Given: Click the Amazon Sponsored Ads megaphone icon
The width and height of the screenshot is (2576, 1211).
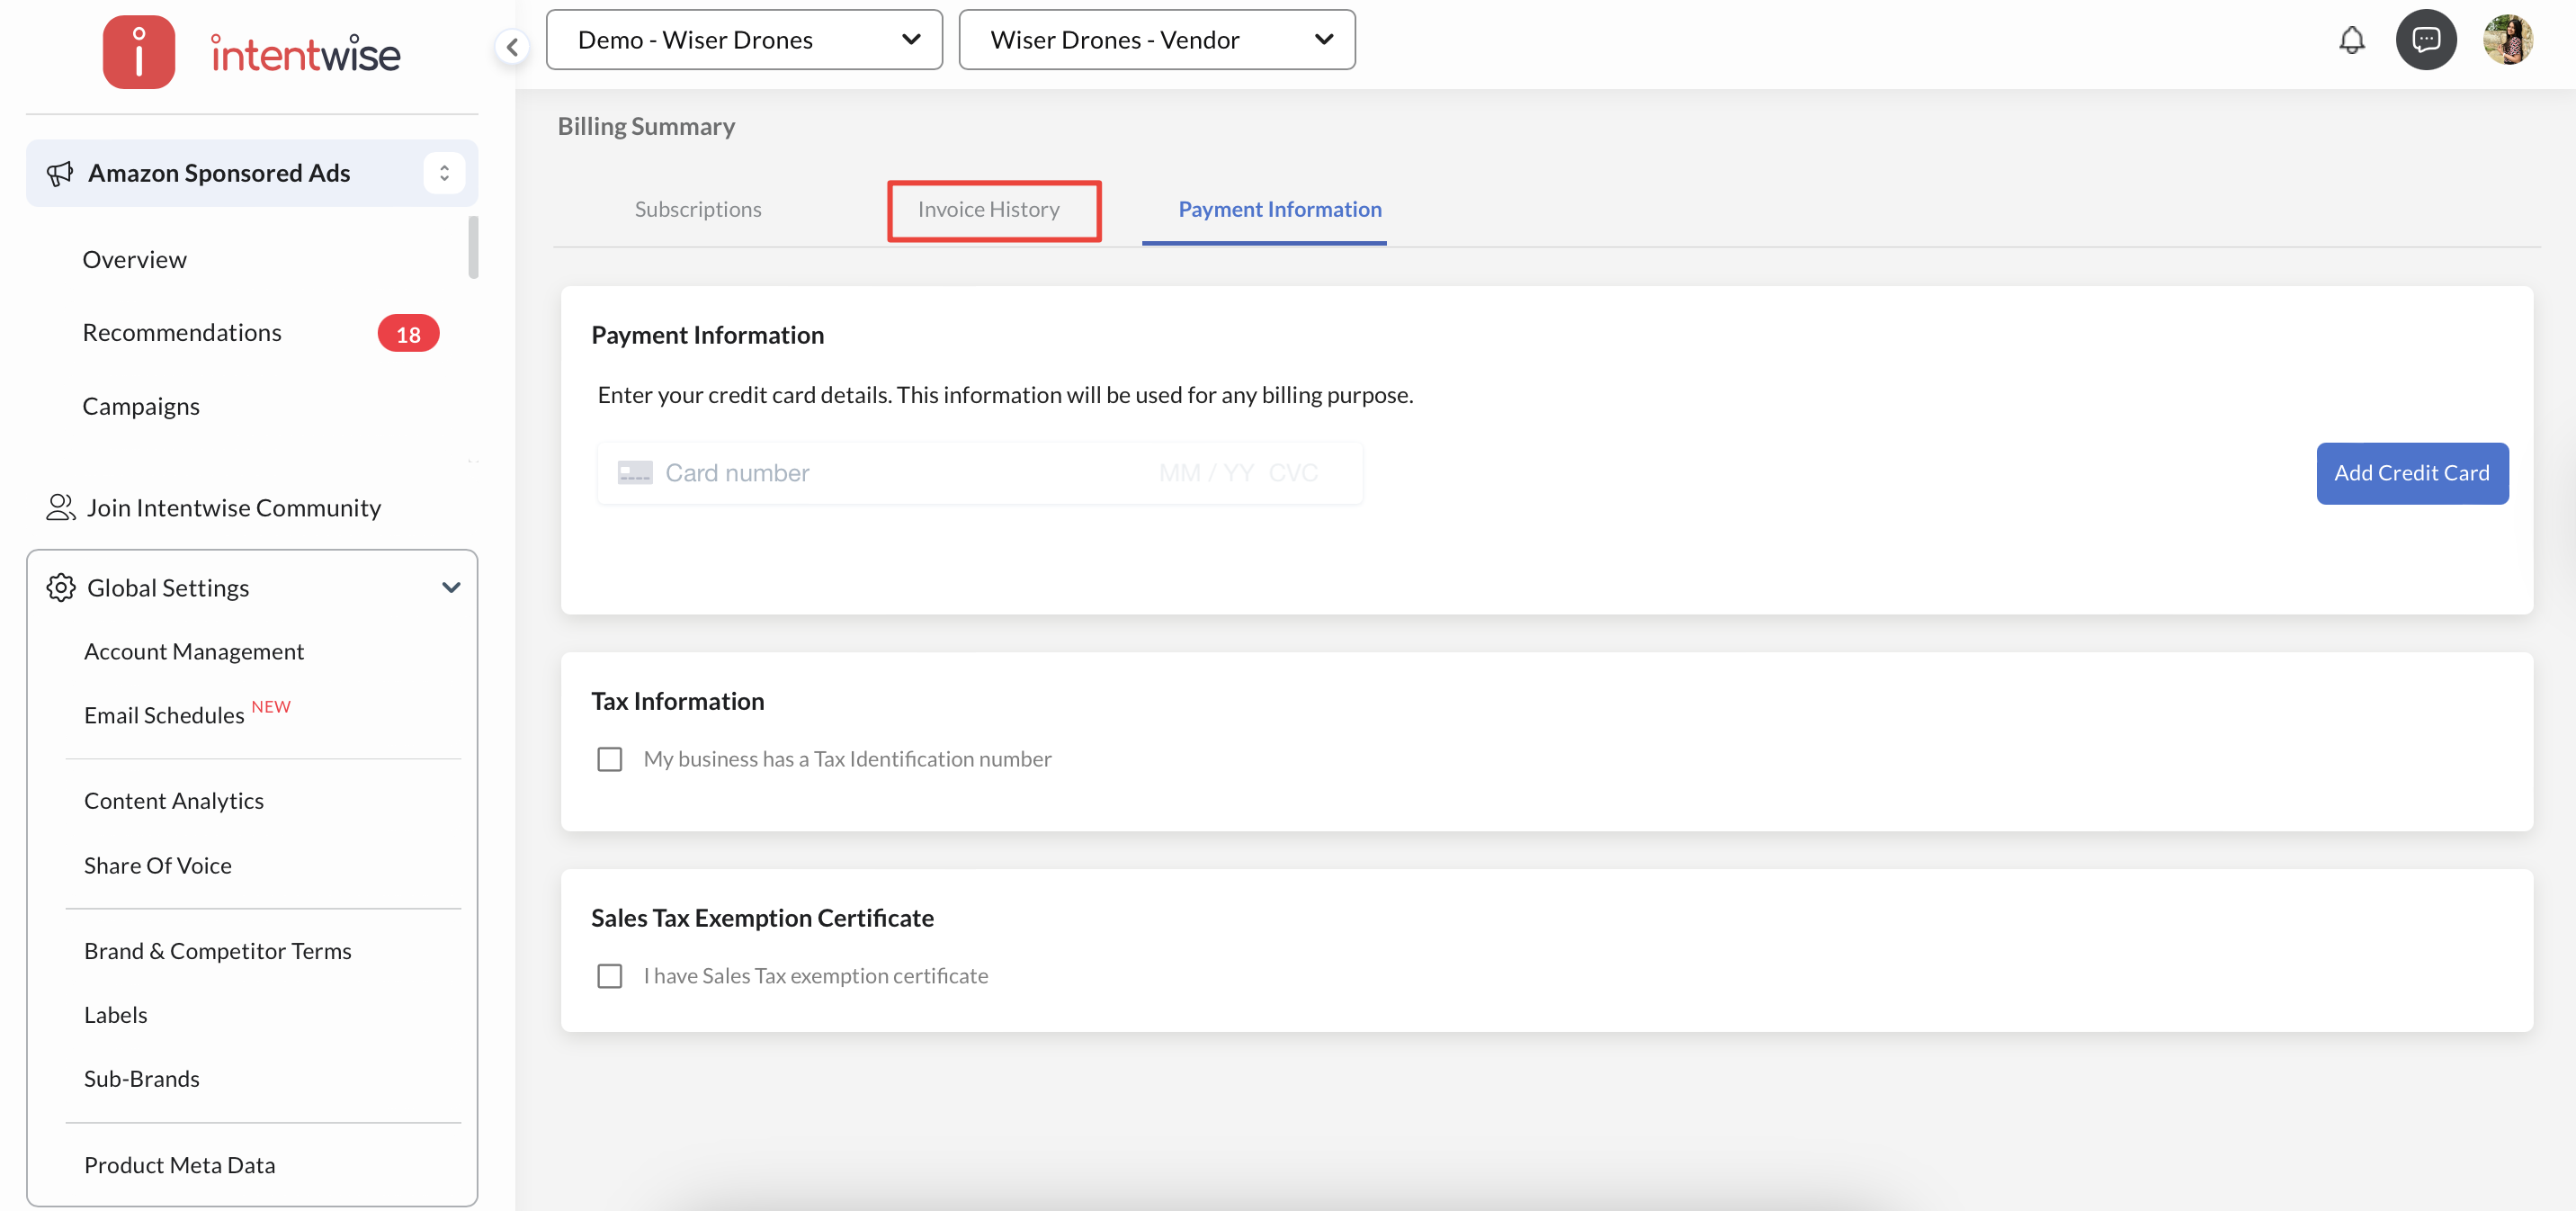Looking at the screenshot, I should (x=60, y=174).
